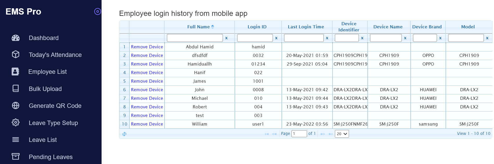The height and width of the screenshot is (164, 494).
Task: Focus the Device Name filter field
Action: point(386,38)
